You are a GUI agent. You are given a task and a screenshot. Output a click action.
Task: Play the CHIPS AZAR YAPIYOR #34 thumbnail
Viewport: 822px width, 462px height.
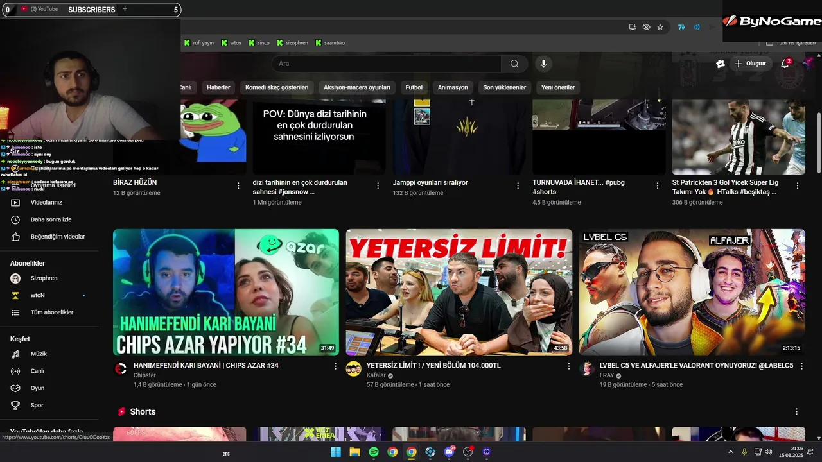[226, 292]
